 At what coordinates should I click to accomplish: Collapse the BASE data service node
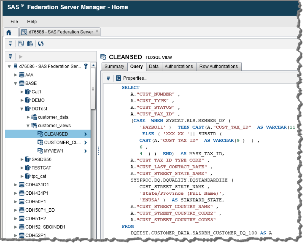coord(16,83)
